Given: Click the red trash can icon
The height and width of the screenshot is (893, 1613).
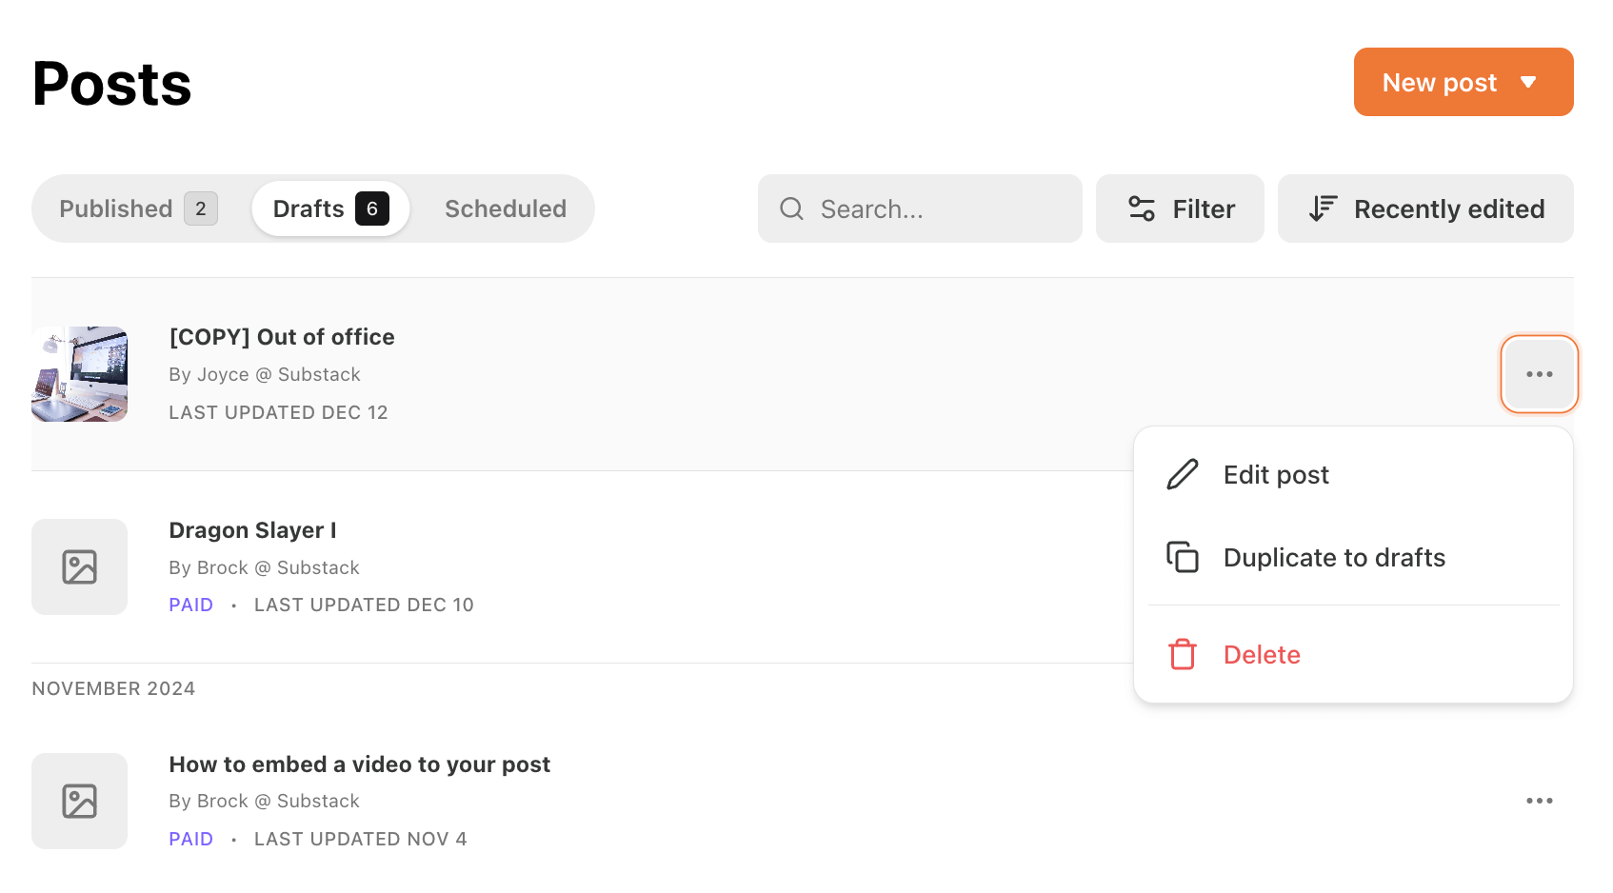Looking at the screenshot, I should [1182, 654].
